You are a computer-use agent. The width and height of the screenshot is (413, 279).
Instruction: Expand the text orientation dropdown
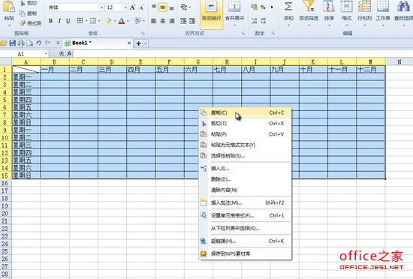tap(190, 7)
